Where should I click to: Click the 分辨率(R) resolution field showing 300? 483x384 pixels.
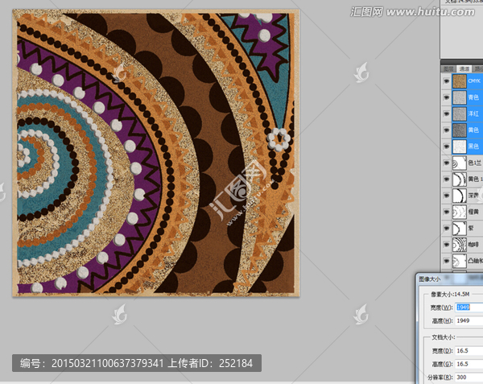[469, 378]
